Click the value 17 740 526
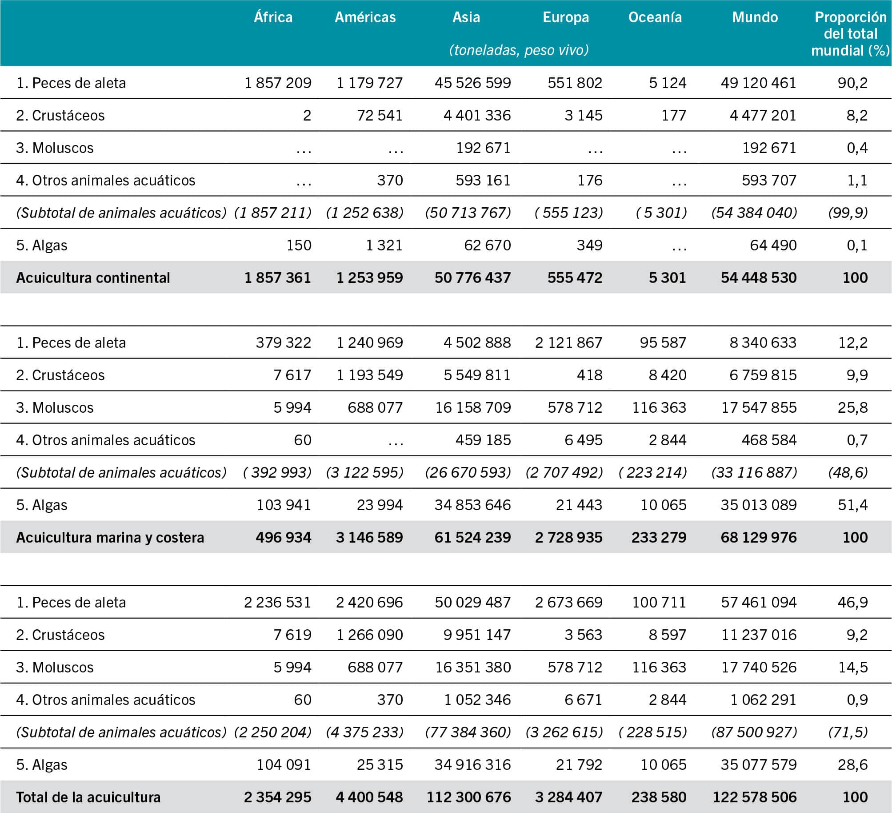This screenshot has height=813, width=892. point(759,667)
